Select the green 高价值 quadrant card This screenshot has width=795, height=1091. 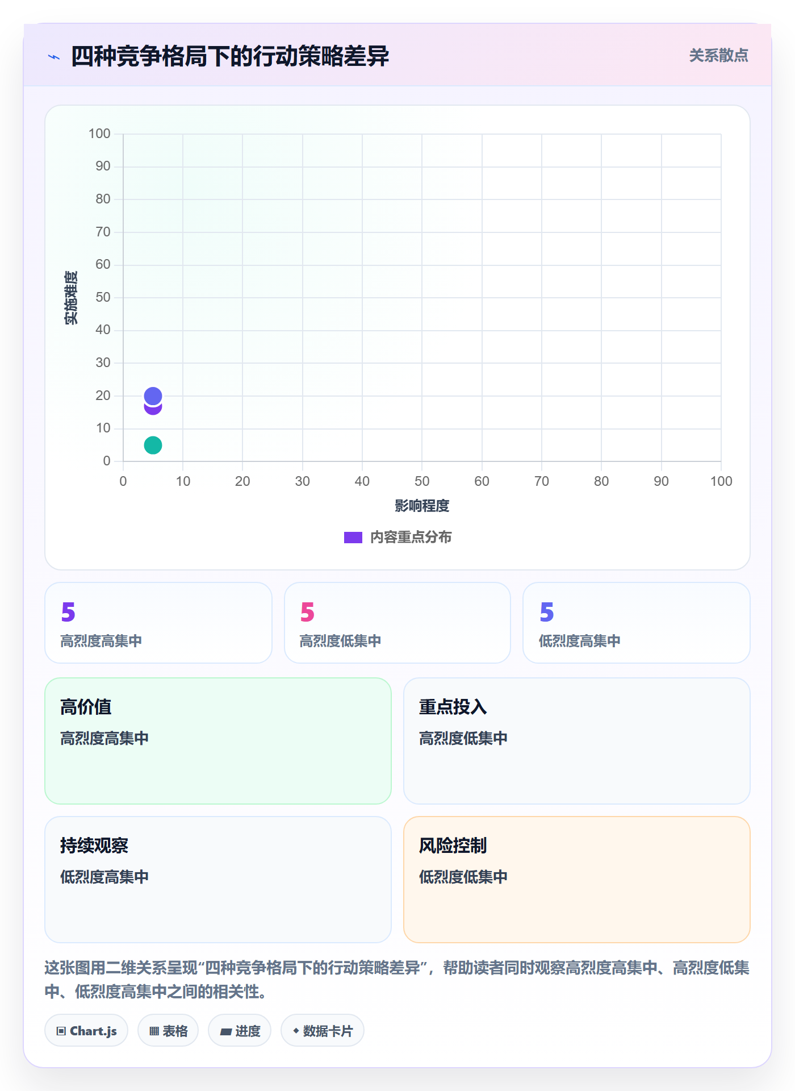218,741
